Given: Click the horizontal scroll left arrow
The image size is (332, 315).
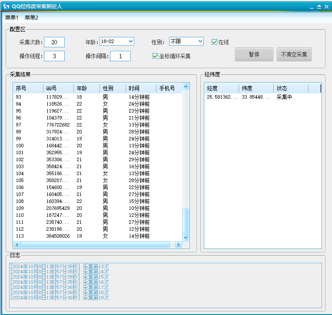Looking at the screenshot, I should point(17,245).
